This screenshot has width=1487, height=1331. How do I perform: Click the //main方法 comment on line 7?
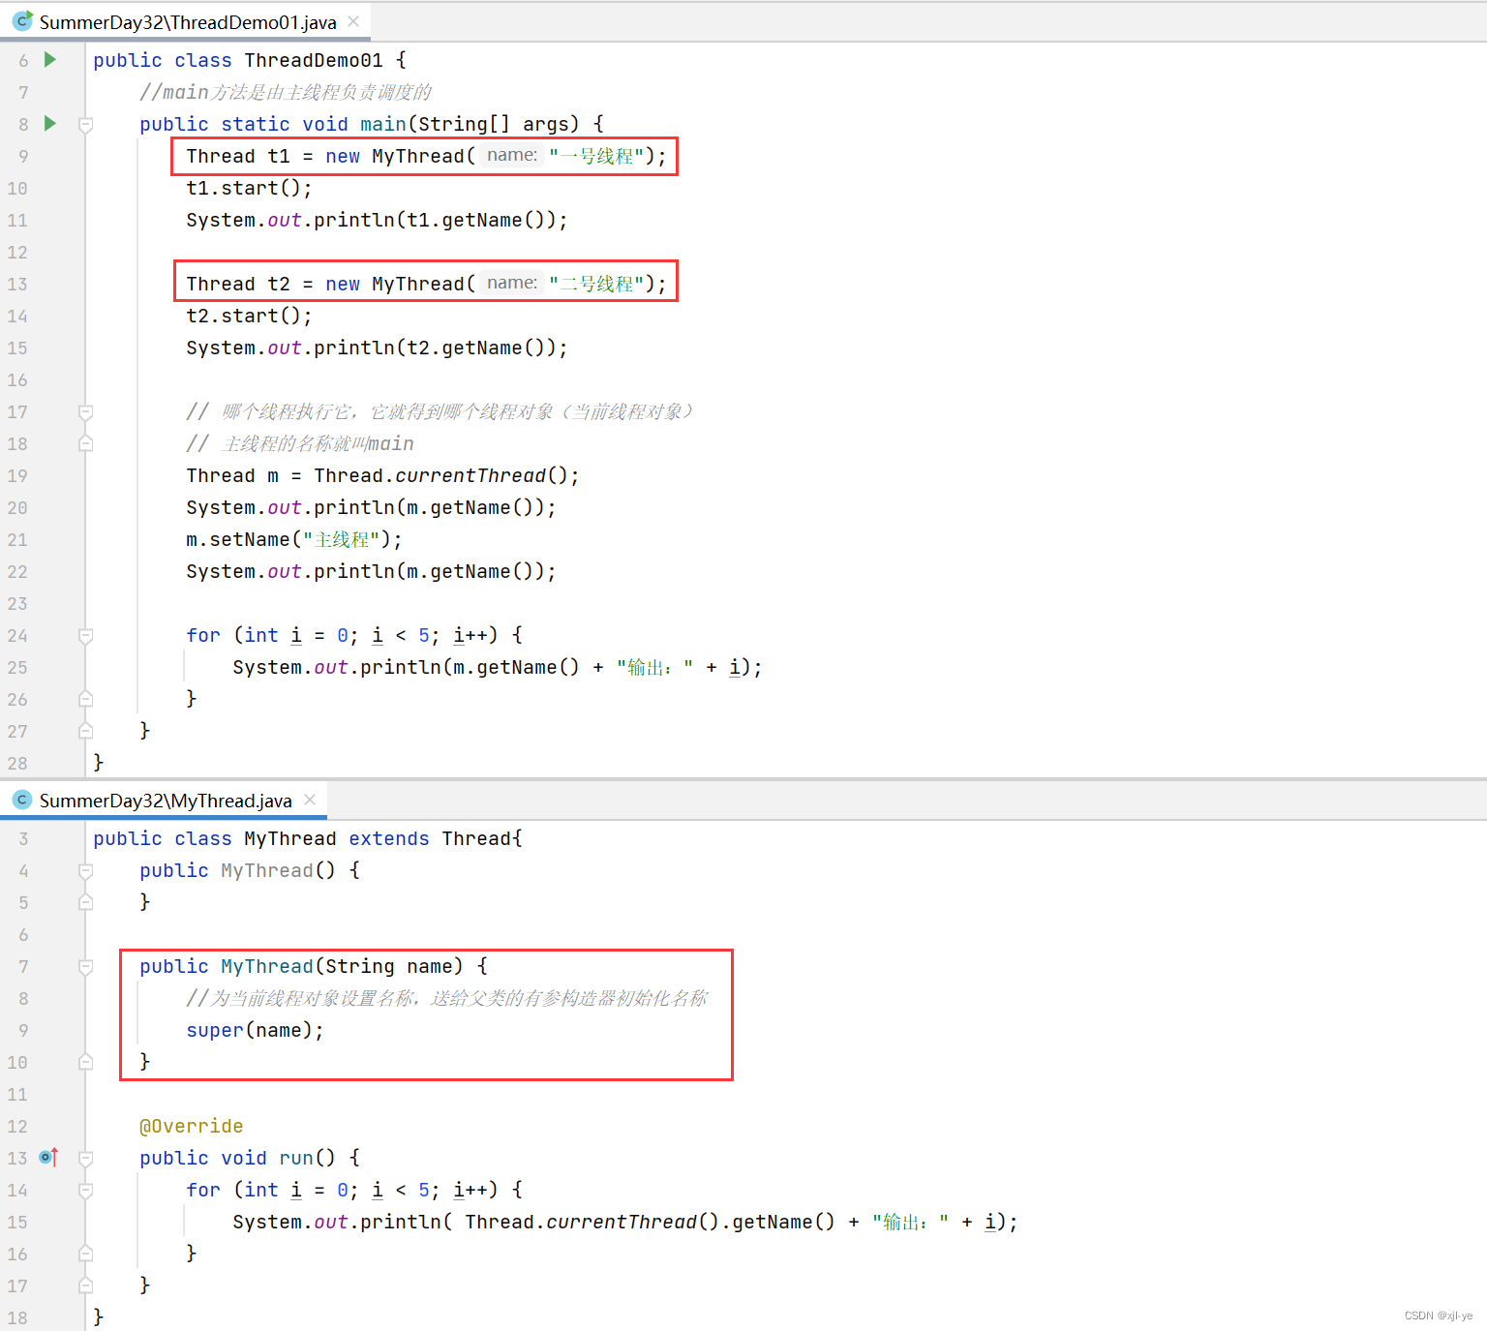285,92
